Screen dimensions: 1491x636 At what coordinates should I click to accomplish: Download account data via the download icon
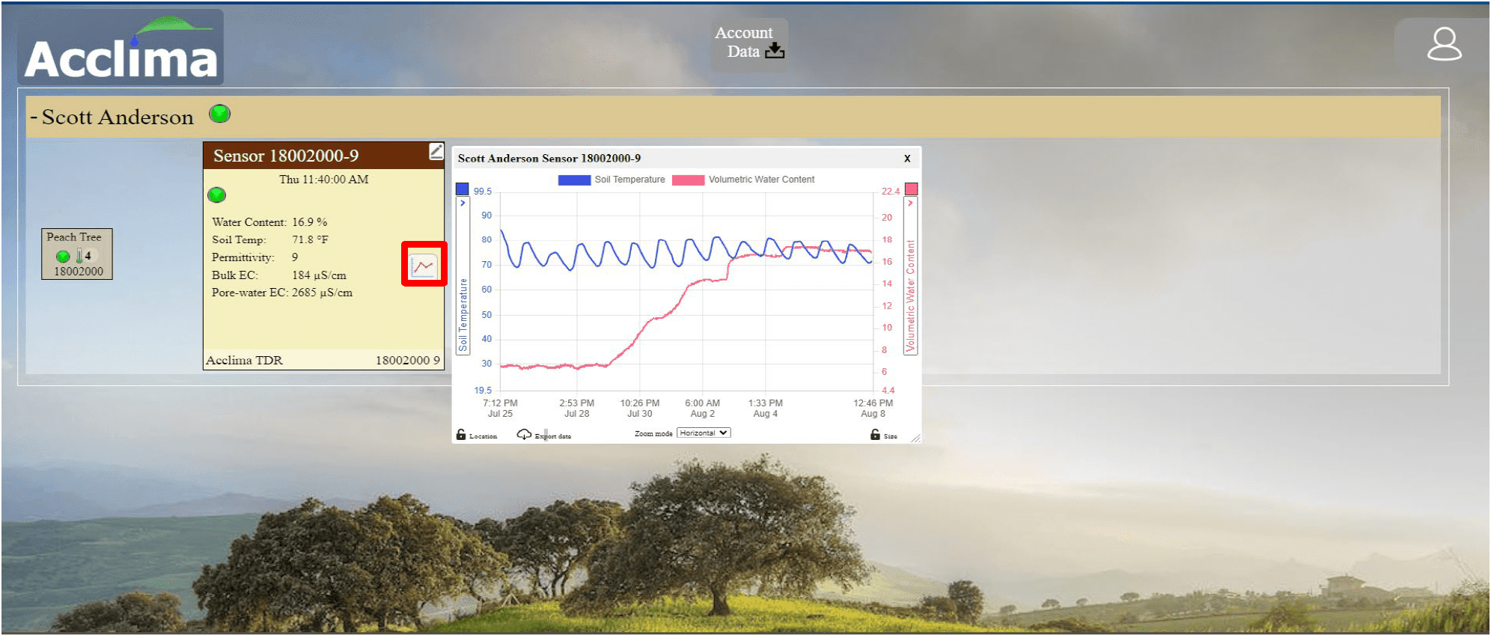click(775, 51)
